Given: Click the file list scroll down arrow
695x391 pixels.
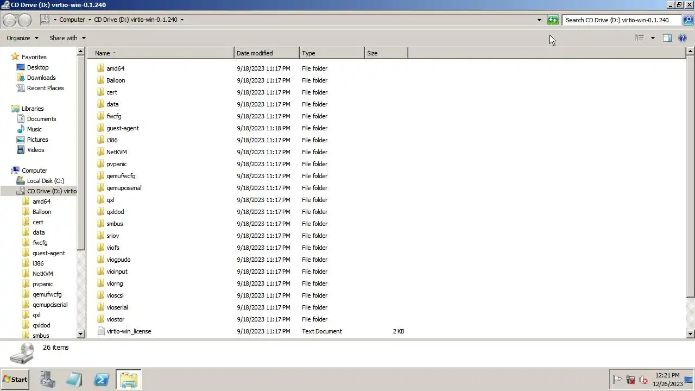Looking at the screenshot, I should [691, 334].
